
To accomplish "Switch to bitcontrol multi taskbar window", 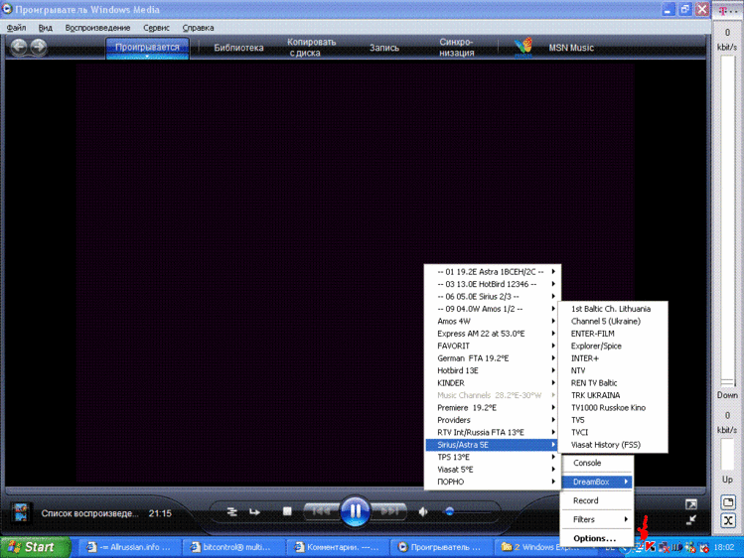I will [232, 547].
